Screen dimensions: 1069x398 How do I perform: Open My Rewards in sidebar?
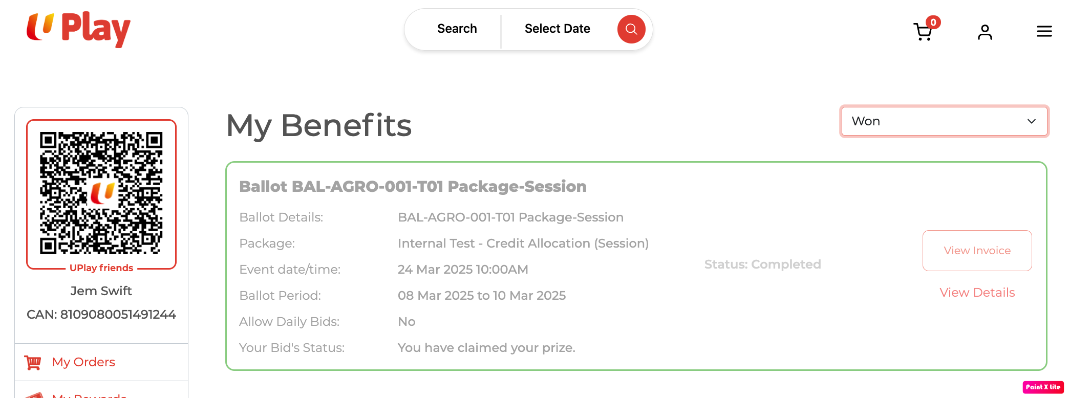click(89, 395)
